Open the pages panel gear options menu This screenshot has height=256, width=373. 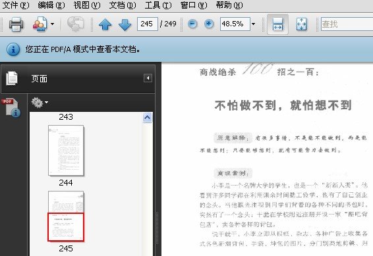pos(40,103)
